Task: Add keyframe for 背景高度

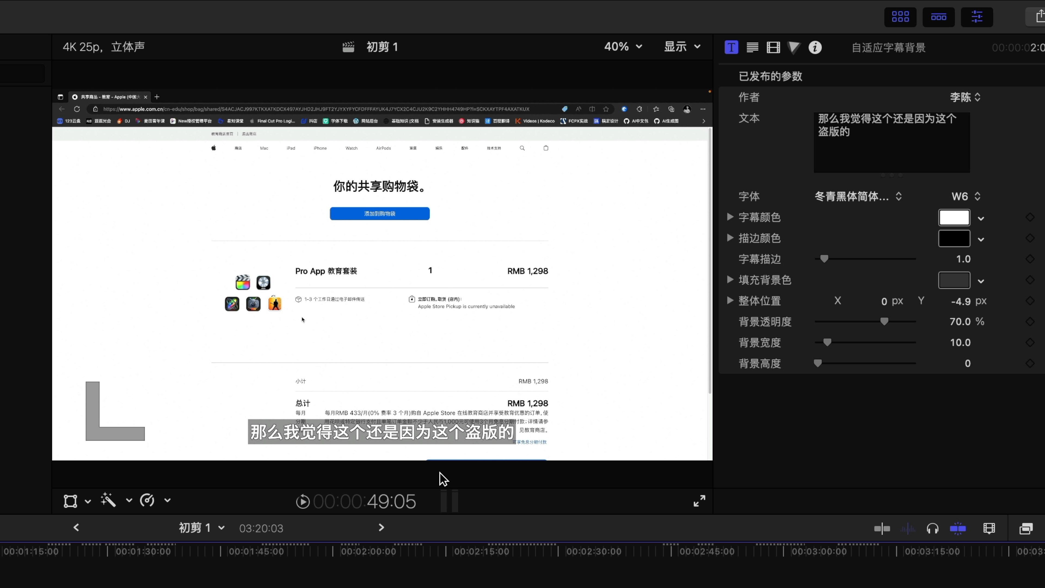Action: tap(1030, 364)
